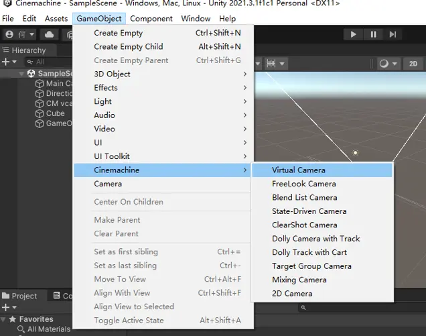Screen dimensions: 426x336
Task: Create a Dolly Camera with Track
Action: (x=322, y=239)
